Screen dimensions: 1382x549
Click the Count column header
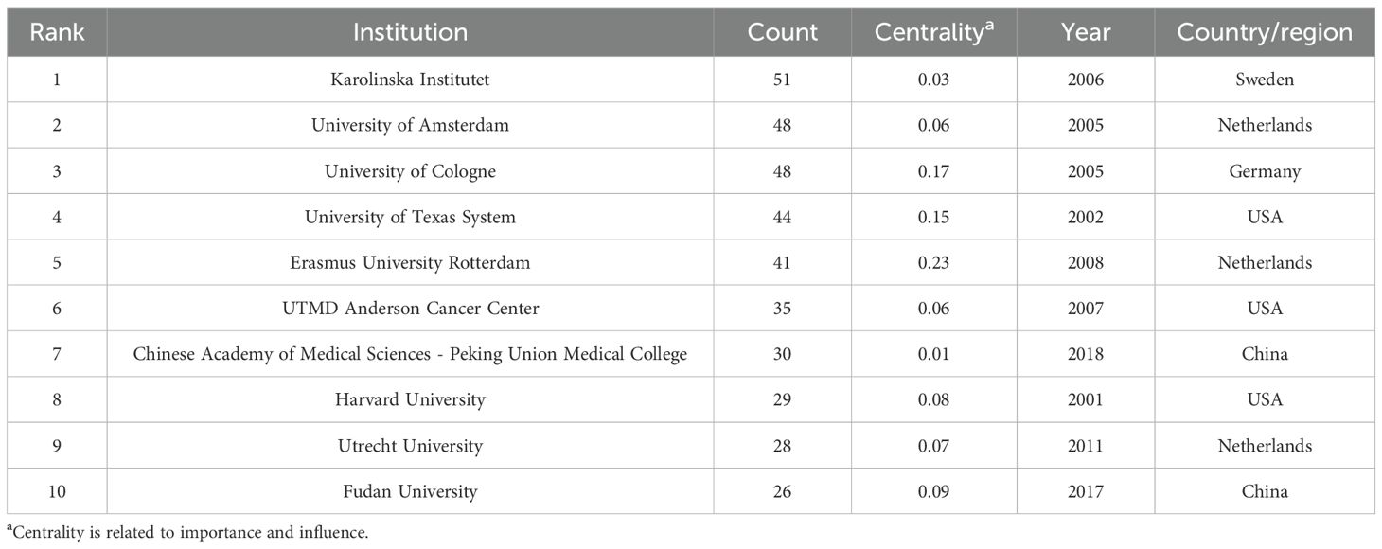[782, 32]
